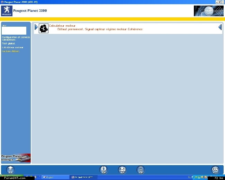The width and height of the screenshot is (225, 180).
Task: Click the blue left-pointing arrow at row end
Action: pyautogui.click(x=220, y=27)
